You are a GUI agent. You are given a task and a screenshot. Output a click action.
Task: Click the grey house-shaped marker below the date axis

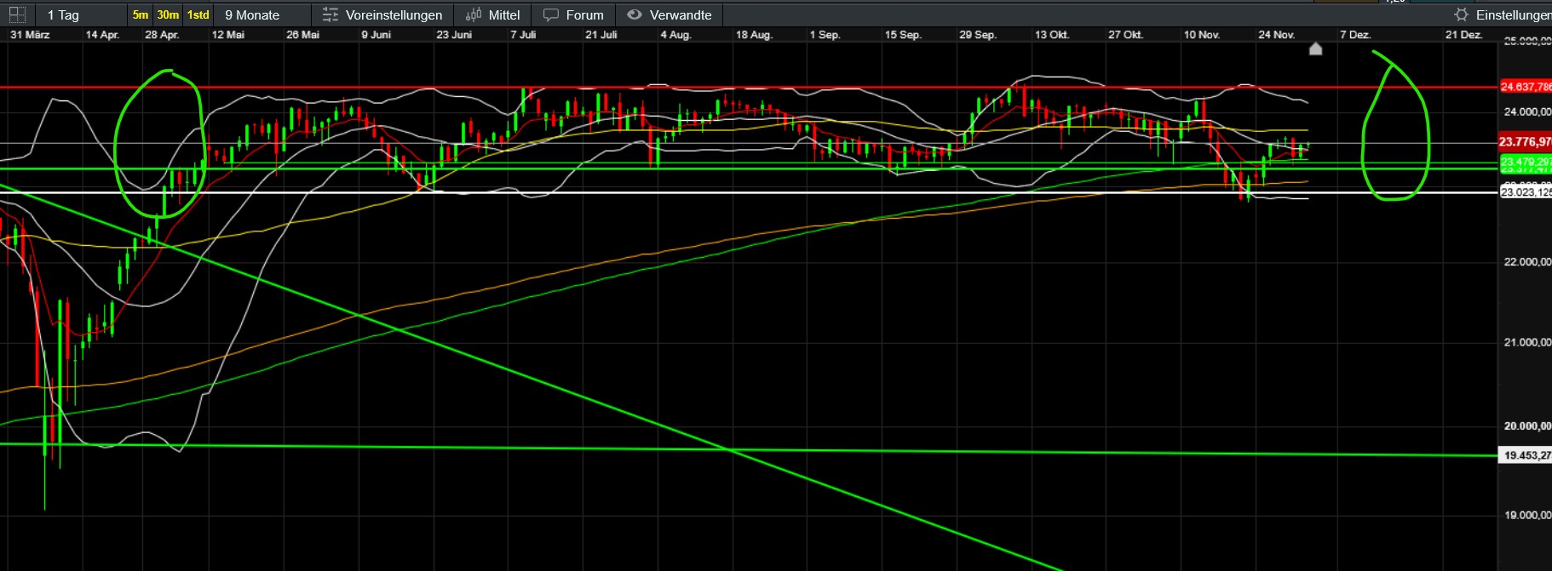click(x=1315, y=49)
